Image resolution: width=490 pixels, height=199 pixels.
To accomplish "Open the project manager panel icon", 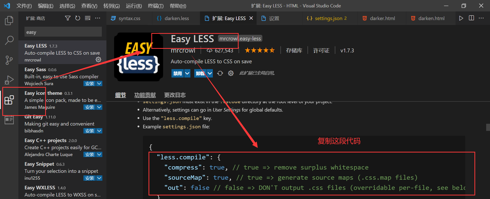I will (x=9, y=120).
